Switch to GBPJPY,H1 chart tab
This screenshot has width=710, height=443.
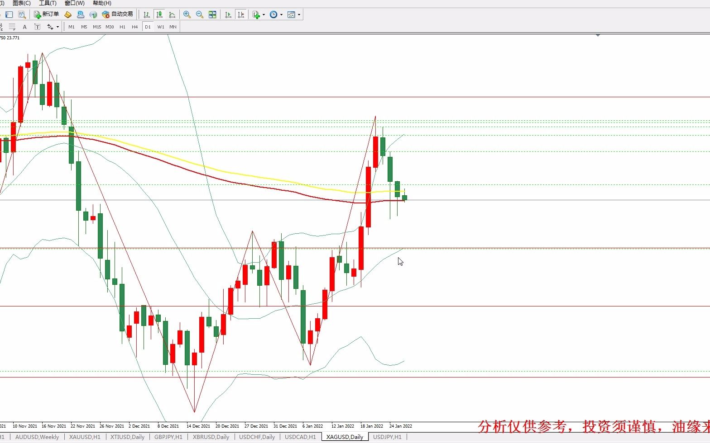pyautogui.click(x=168, y=437)
